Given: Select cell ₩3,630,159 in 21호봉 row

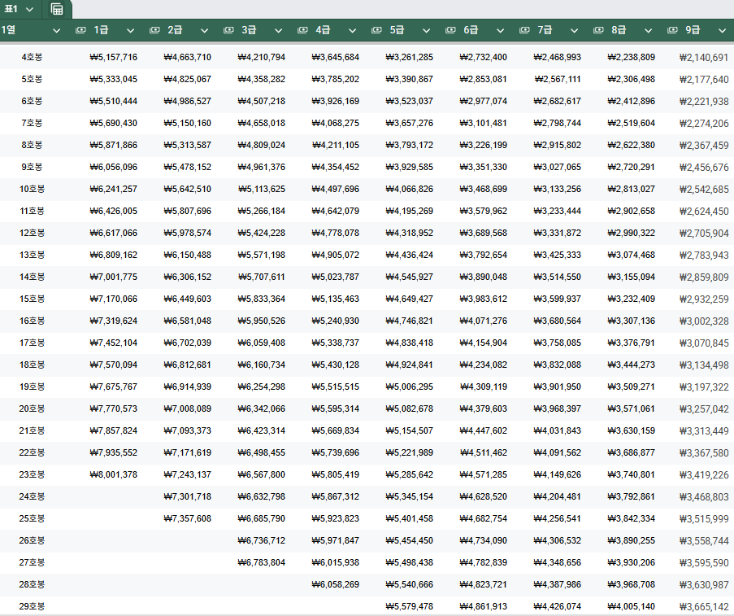Looking at the screenshot, I should click(x=632, y=430).
